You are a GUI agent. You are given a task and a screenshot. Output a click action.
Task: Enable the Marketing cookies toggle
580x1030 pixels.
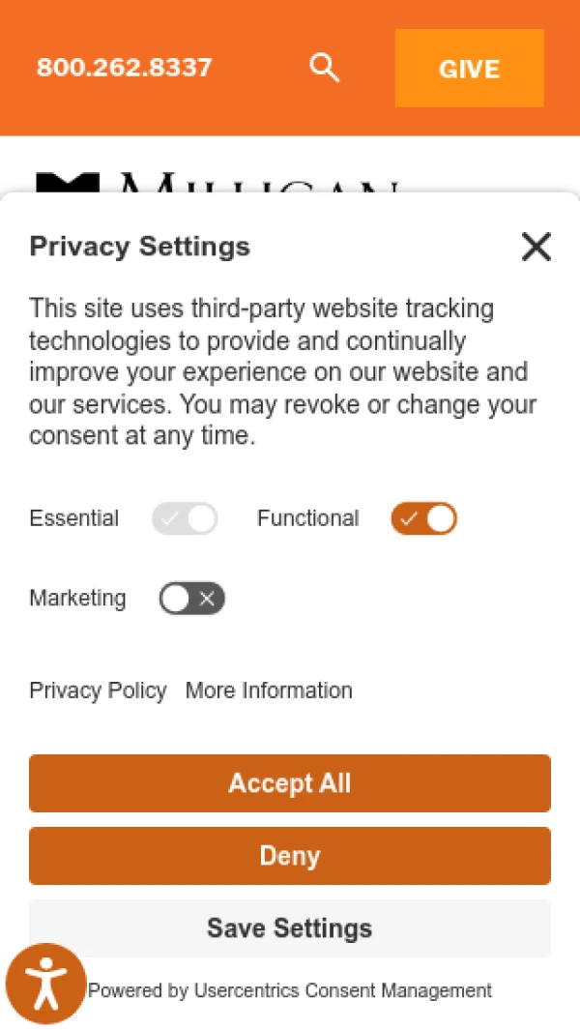tap(190, 599)
